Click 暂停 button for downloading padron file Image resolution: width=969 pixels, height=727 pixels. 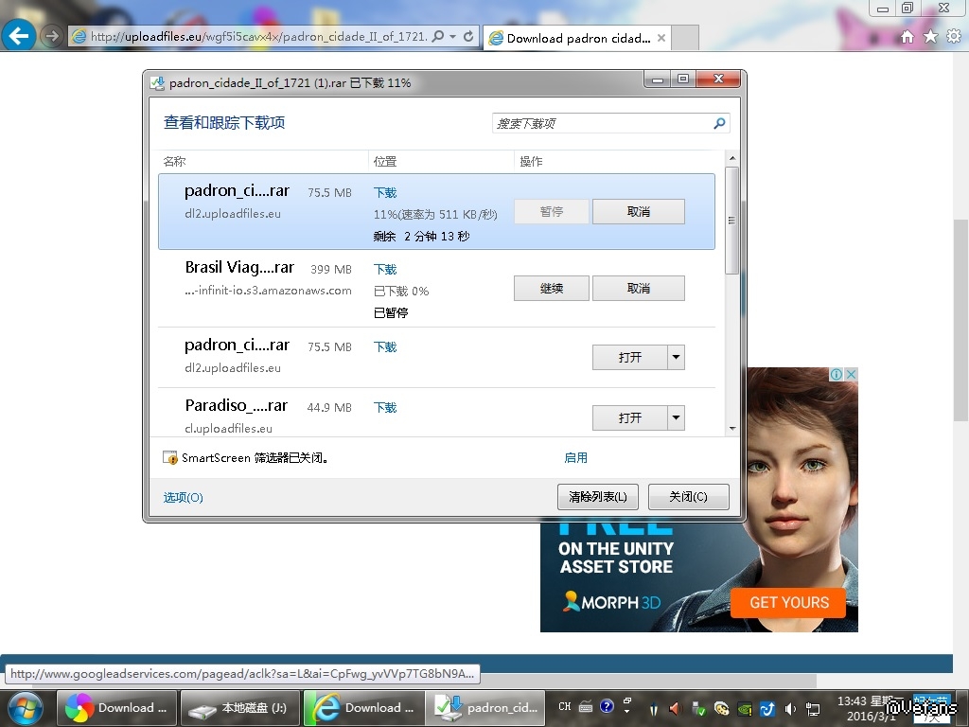click(552, 211)
